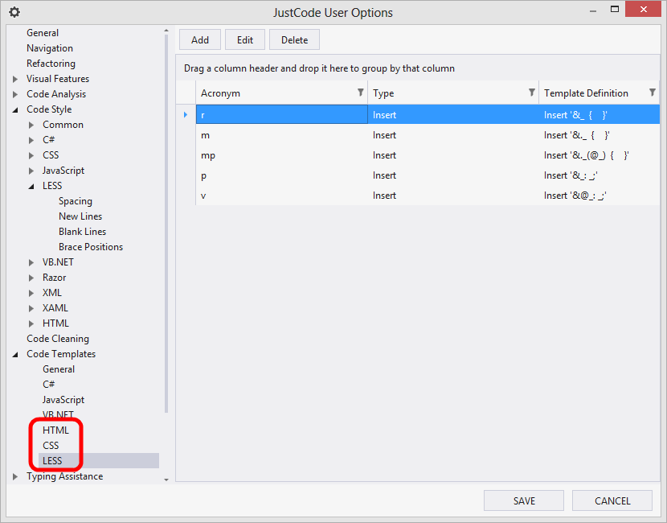
Task: Click the row indicator arrow for row r
Action: 186,114
